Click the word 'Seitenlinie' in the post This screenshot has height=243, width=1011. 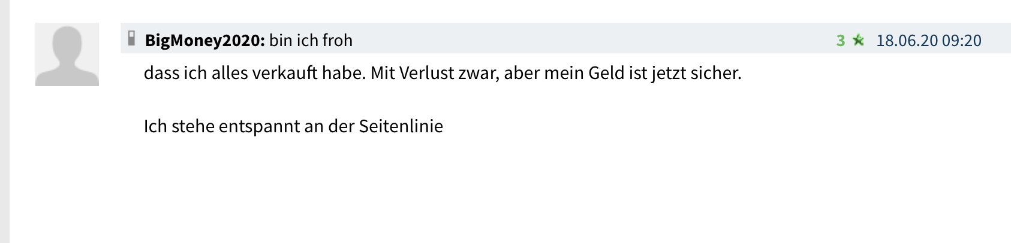(401, 126)
